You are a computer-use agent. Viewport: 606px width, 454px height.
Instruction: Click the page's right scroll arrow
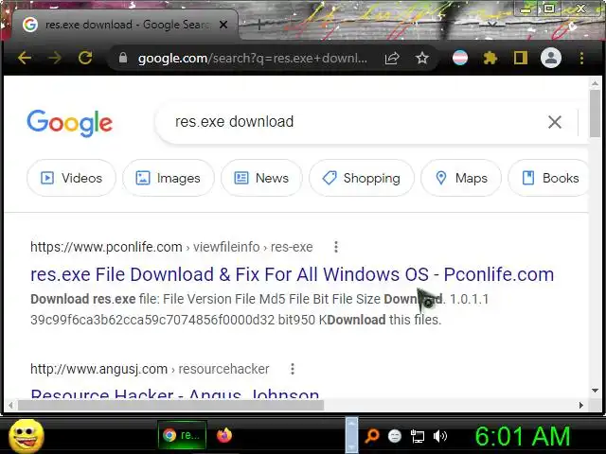(x=580, y=405)
